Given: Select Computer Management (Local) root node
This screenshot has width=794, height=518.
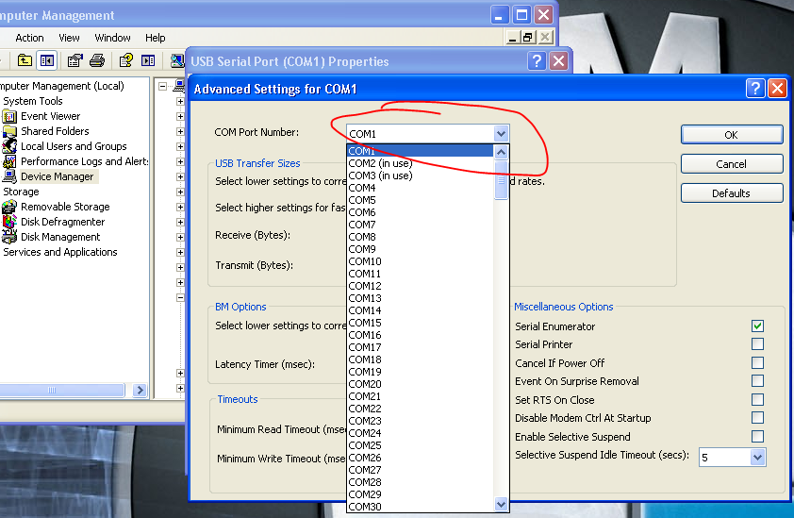Looking at the screenshot, I should pyautogui.click(x=62, y=86).
